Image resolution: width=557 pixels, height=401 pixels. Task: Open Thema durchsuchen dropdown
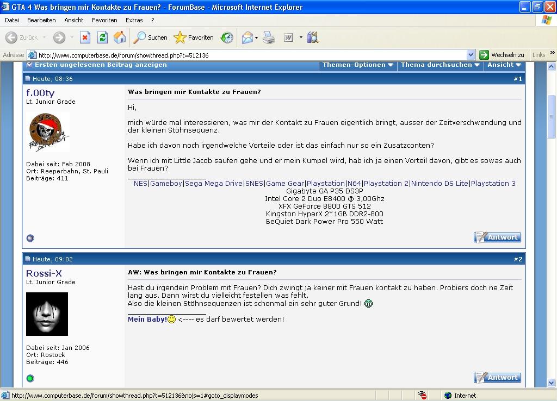(x=440, y=65)
